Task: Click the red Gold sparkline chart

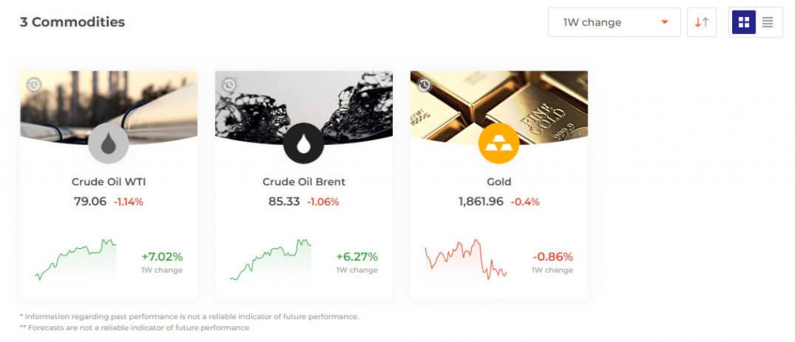Action: coord(466,260)
